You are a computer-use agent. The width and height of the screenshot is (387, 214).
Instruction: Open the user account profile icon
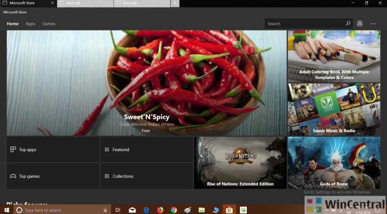point(360,23)
